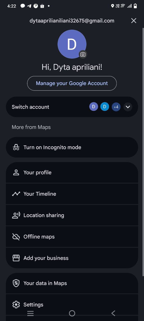
Task: Choose the Offline maps menu entry
Action: (72, 236)
